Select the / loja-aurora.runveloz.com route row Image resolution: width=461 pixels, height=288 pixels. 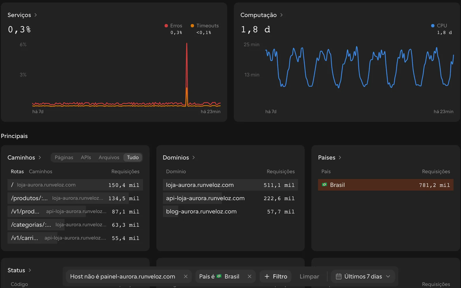(75, 185)
